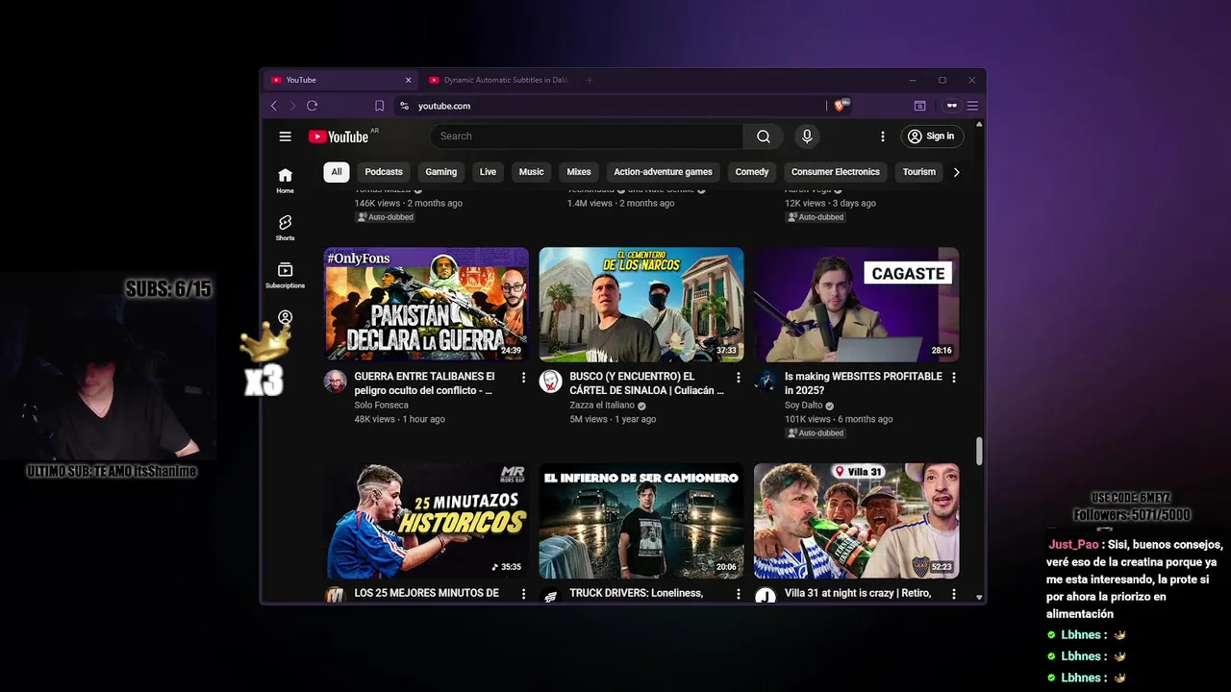Open the CAGASTE video thumbnail
Screen dimensions: 1231x692
[x=857, y=305]
